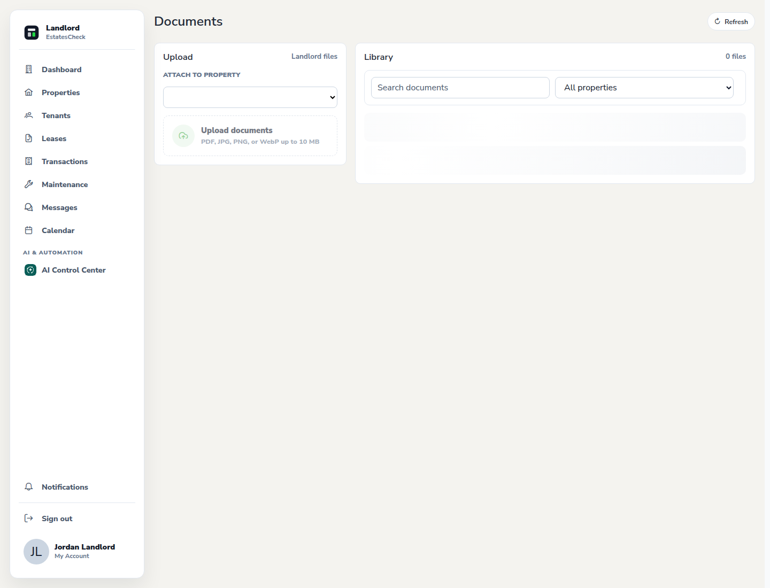
Task: Click the cloud upload icon
Action: click(183, 136)
